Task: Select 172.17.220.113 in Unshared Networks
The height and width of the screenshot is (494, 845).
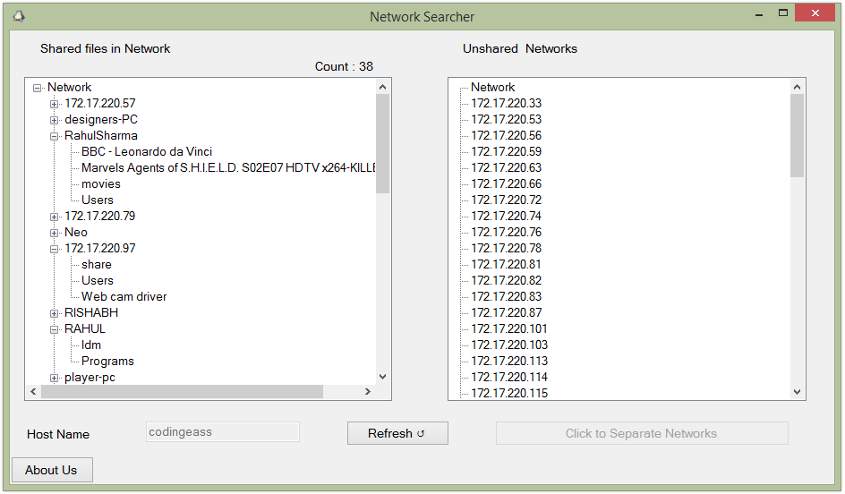Action: 509,362
